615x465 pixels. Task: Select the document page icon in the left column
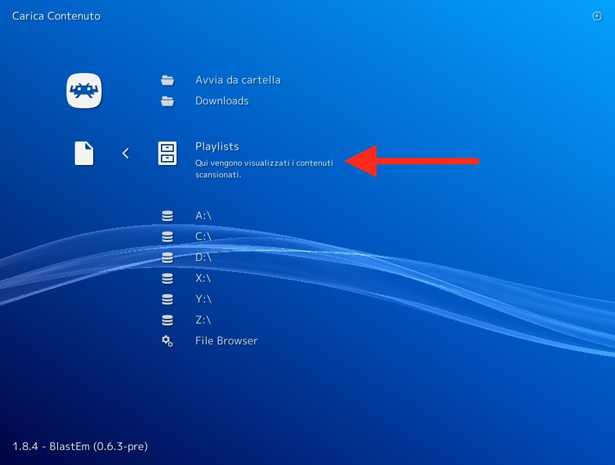(x=84, y=153)
